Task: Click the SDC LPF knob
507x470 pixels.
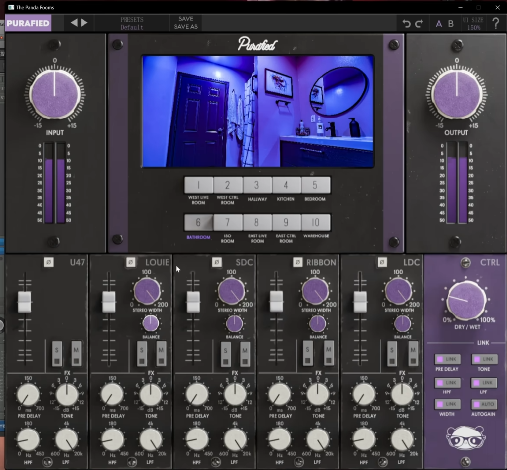Action: click(235, 439)
